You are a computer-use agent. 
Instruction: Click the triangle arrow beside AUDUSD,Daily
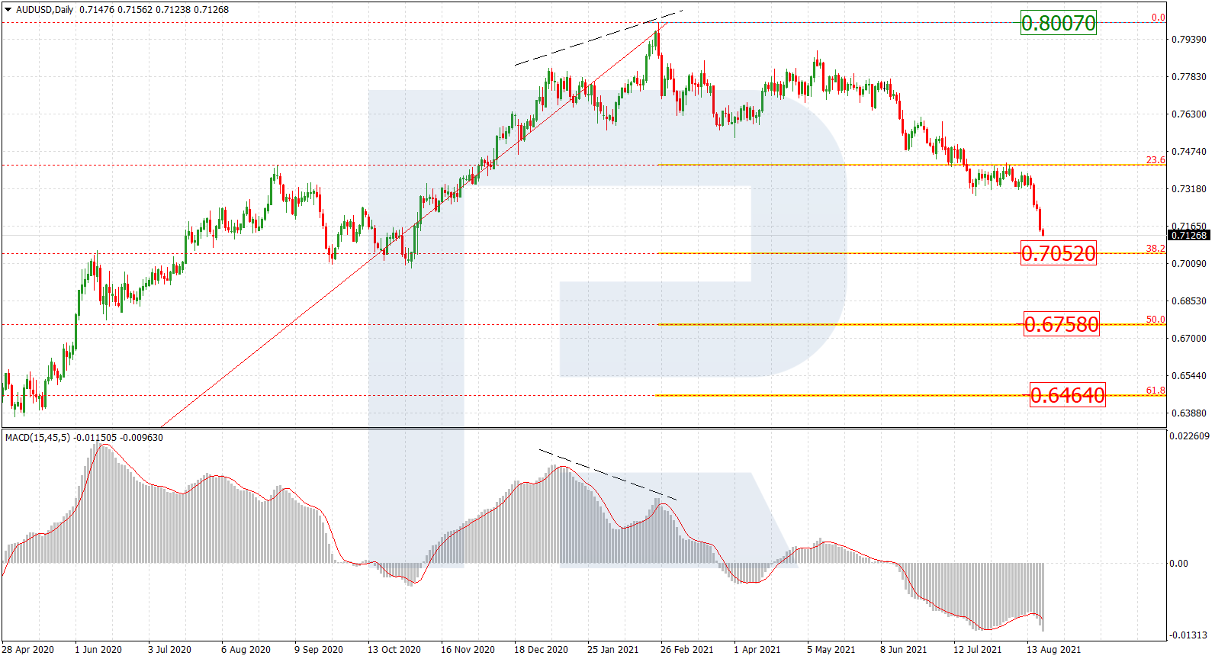(x=8, y=10)
